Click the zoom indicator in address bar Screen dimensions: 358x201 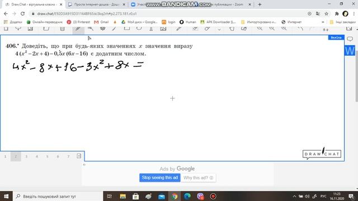(309, 14)
